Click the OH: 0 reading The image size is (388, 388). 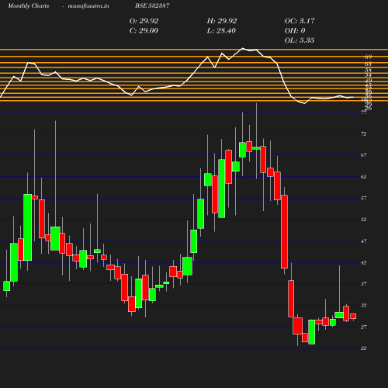pyautogui.click(x=295, y=30)
